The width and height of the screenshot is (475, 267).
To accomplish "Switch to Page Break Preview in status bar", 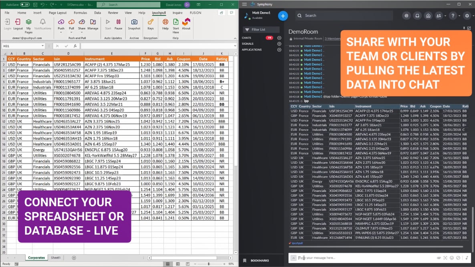I will coord(187,264).
